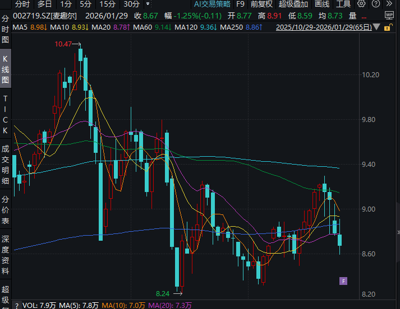The height and width of the screenshot is (309, 400).
Task: Switch to 多日 timeframe tab
Action: pyautogui.click(x=45, y=4)
